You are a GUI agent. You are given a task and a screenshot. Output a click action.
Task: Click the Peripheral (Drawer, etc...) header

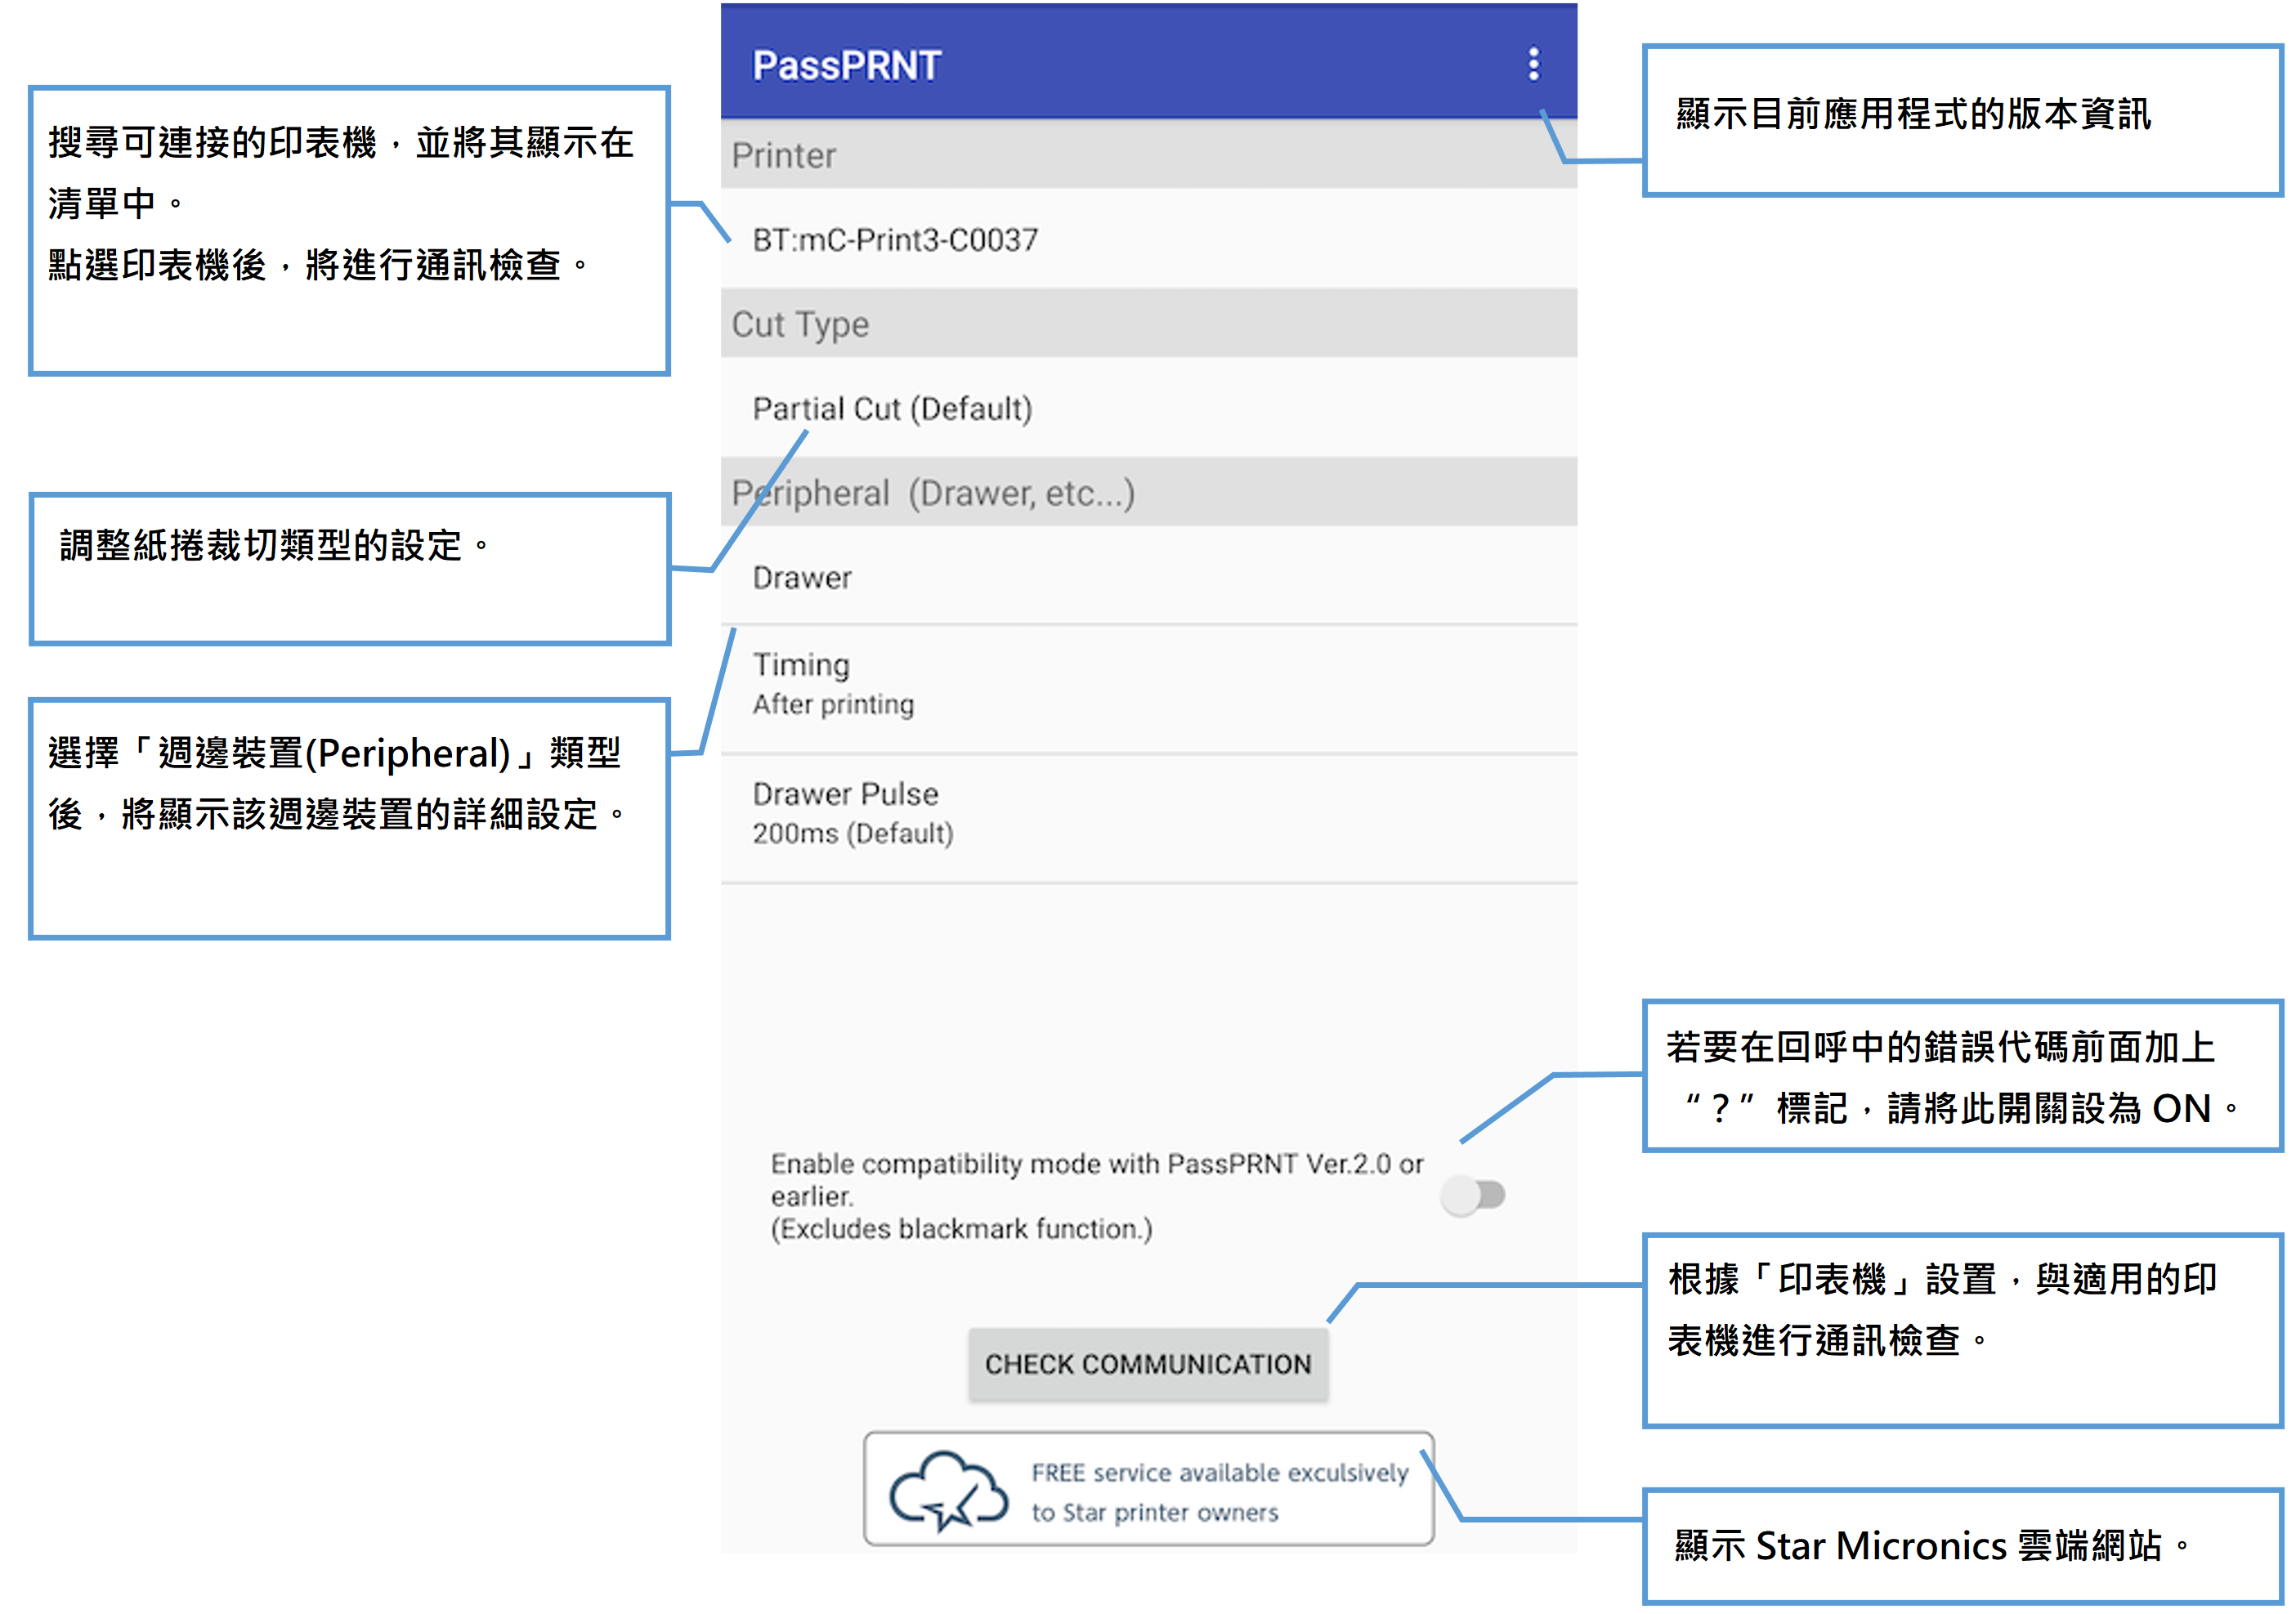click(x=1148, y=493)
